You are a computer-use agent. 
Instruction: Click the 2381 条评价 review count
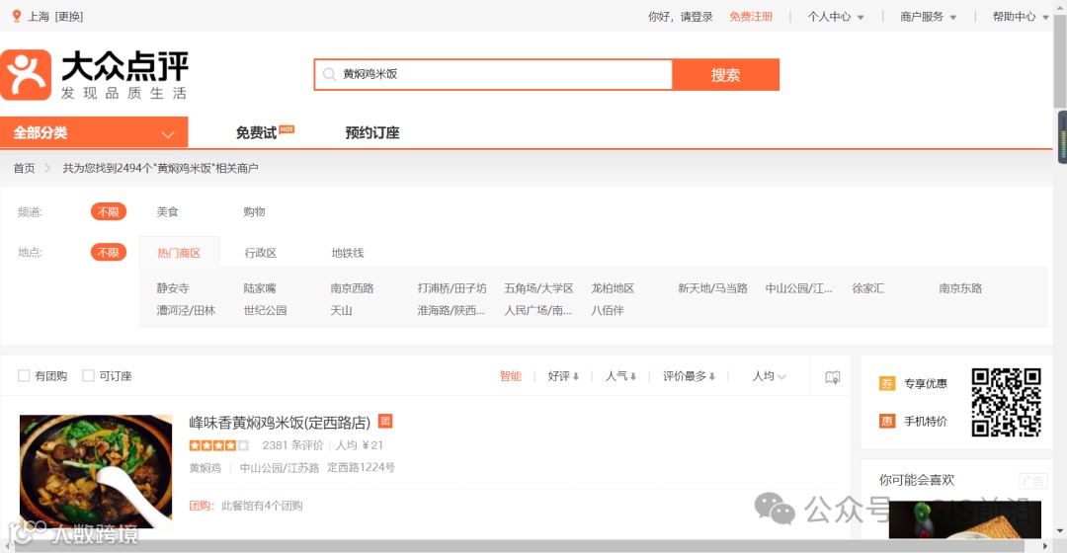click(x=293, y=445)
